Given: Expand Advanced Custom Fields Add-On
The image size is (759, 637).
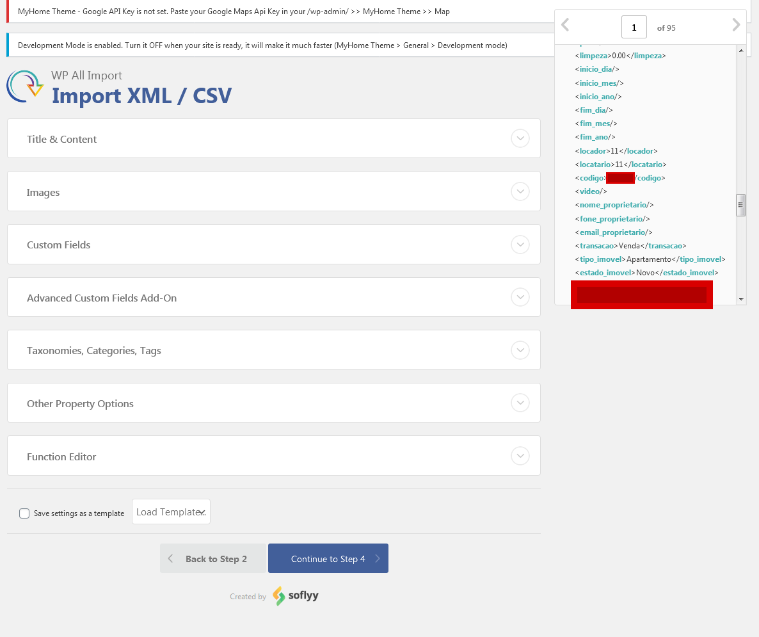Looking at the screenshot, I should point(520,297).
